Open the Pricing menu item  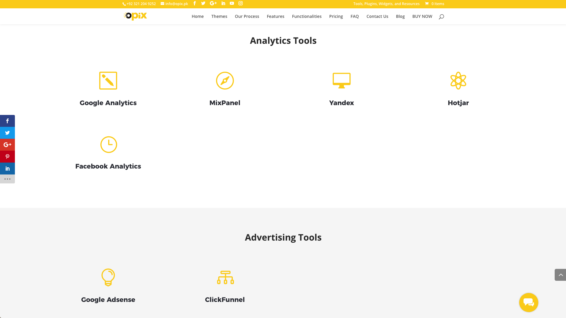[x=336, y=16]
